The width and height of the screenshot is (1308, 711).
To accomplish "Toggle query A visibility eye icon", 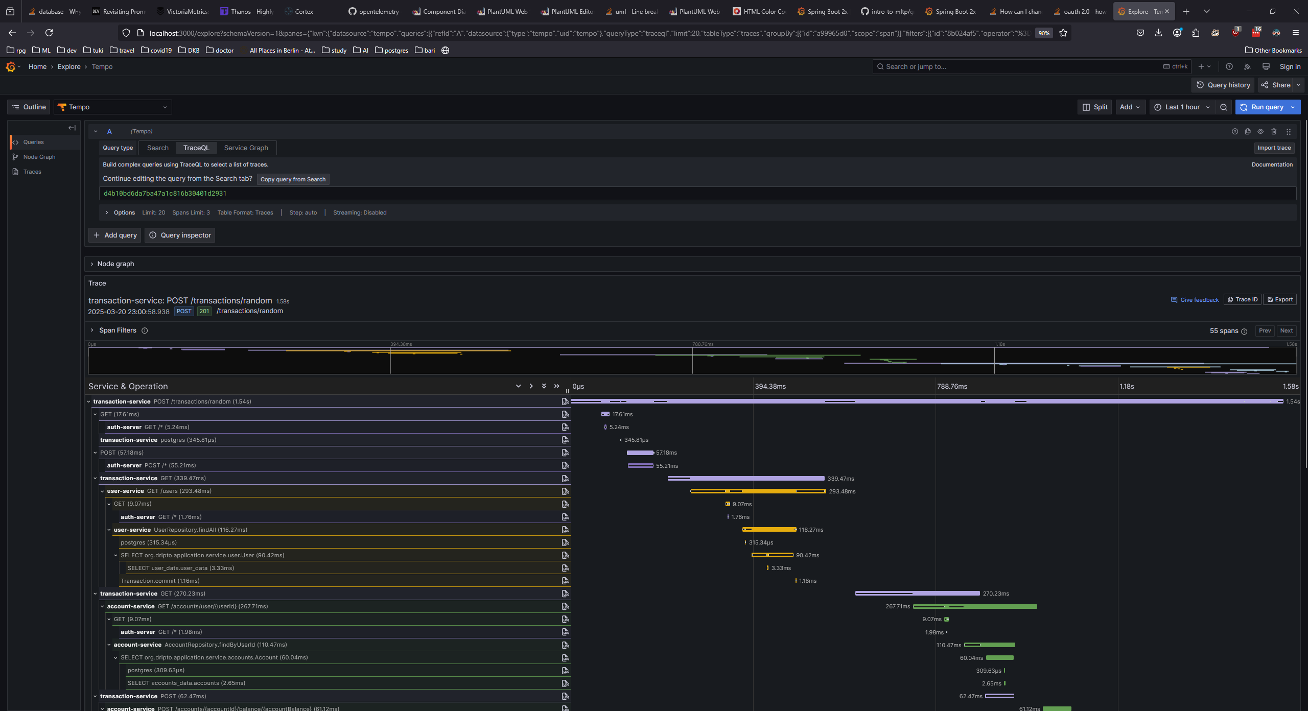I will click(1260, 132).
